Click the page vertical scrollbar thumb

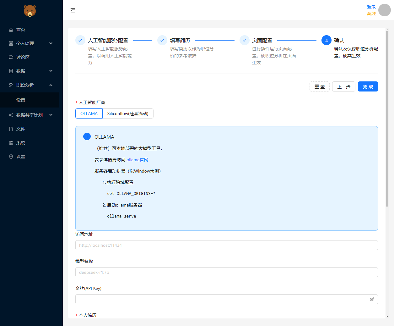tap(387, 119)
